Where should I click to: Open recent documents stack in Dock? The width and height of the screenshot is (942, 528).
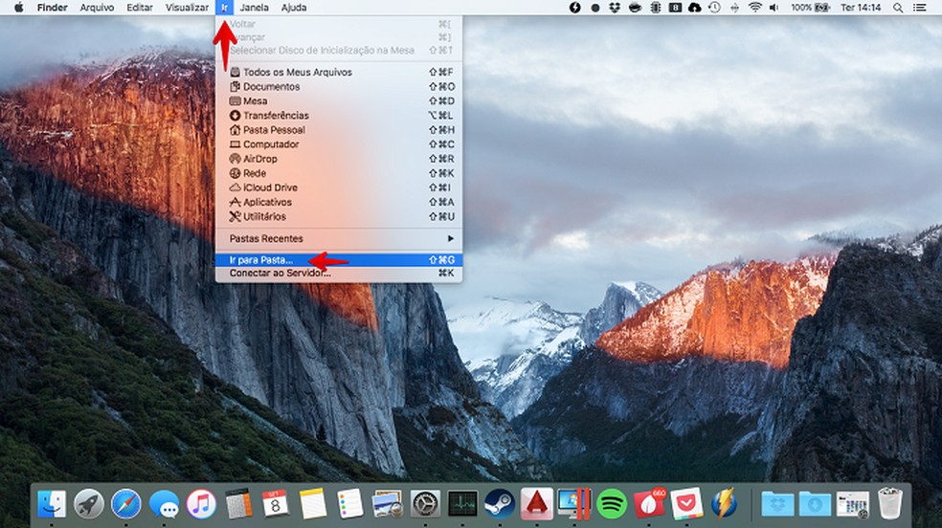pyautogui.click(x=852, y=503)
